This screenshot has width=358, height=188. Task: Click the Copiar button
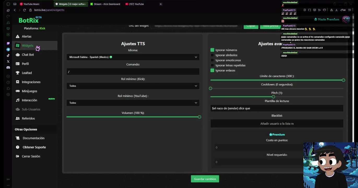(251, 26)
